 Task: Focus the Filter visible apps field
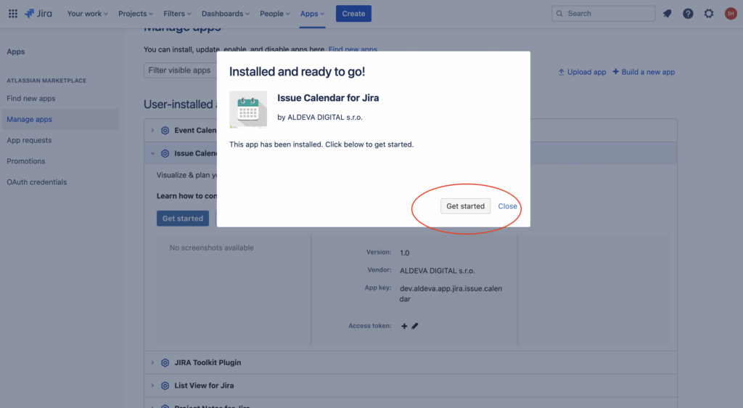(x=181, y=70)
